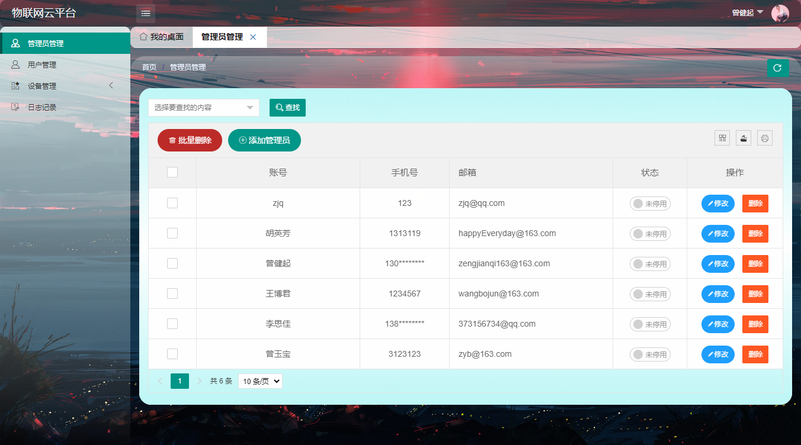Go to the next page arrow

coord(199,381)
